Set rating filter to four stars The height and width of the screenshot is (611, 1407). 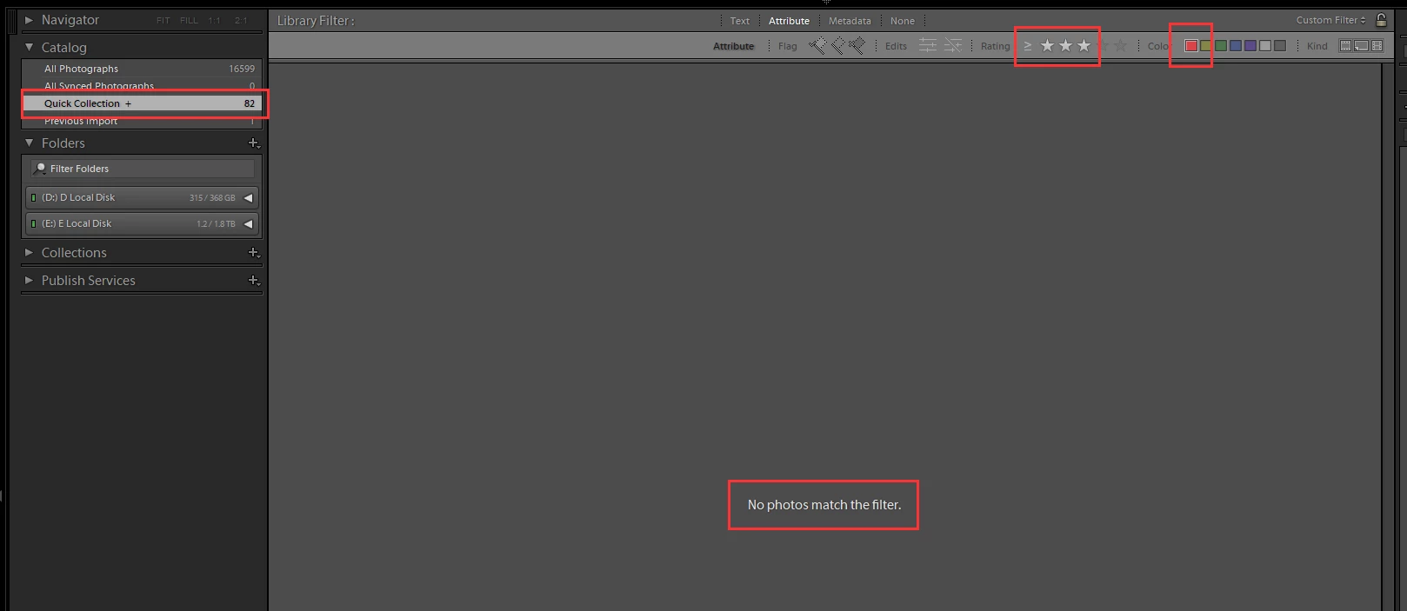pos(1103,46)
